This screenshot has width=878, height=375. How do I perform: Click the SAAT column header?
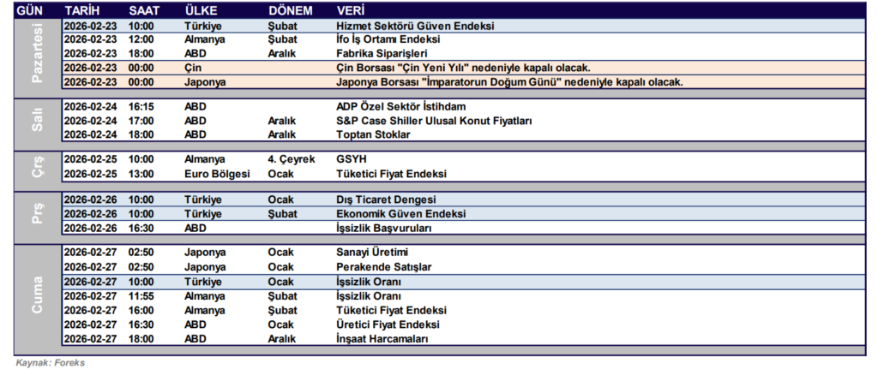(x=142, y=9)
